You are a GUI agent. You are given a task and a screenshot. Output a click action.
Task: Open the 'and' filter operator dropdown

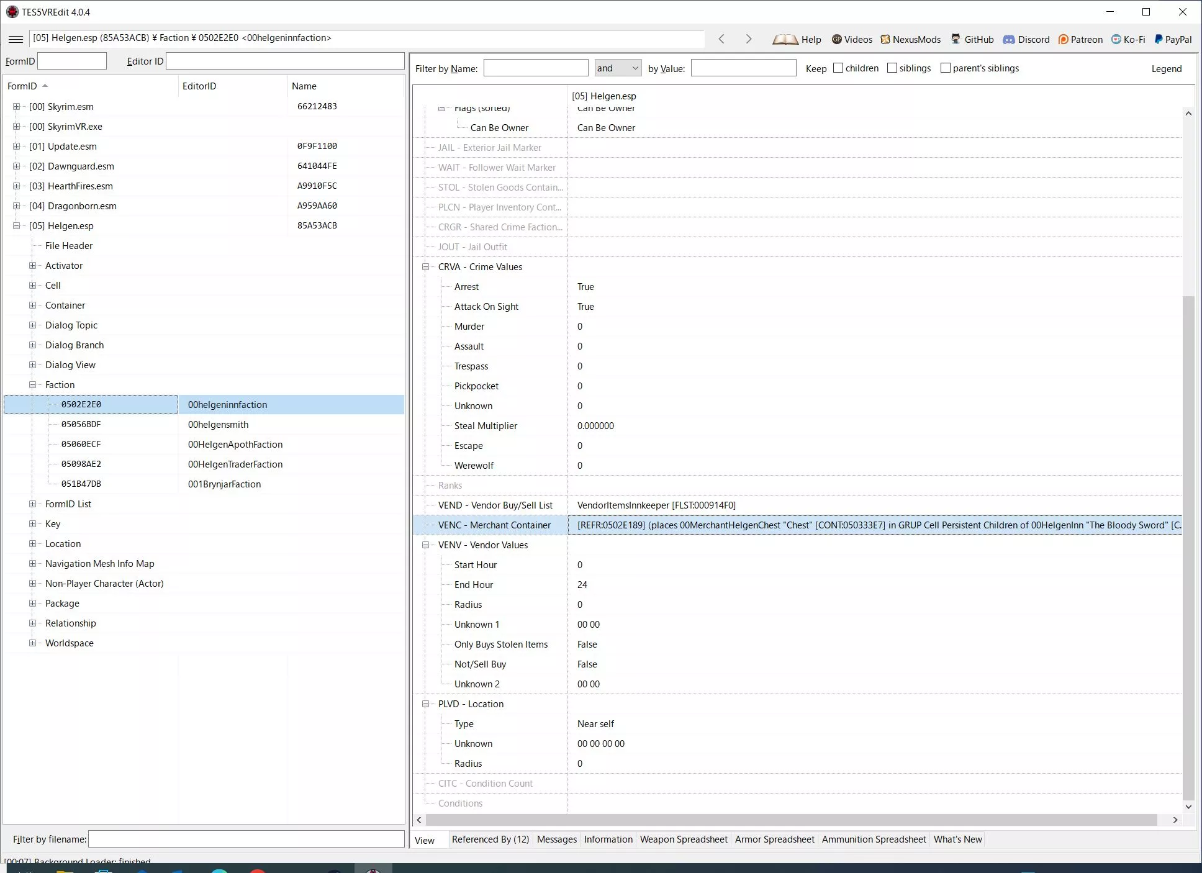click(x=618, y=68)
